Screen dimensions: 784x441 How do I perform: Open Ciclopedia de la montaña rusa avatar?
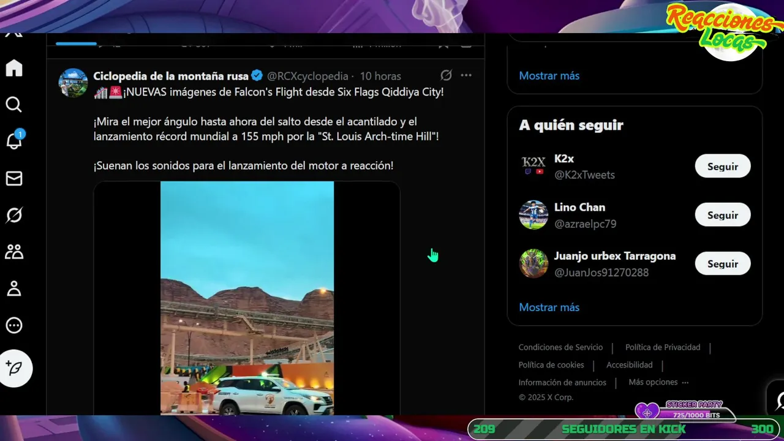click(73, 83)
